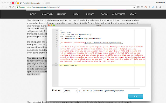The height and width of the screenshot is (103, 166).
Task: Click the browser forward arrow
Action: point(6,7)
